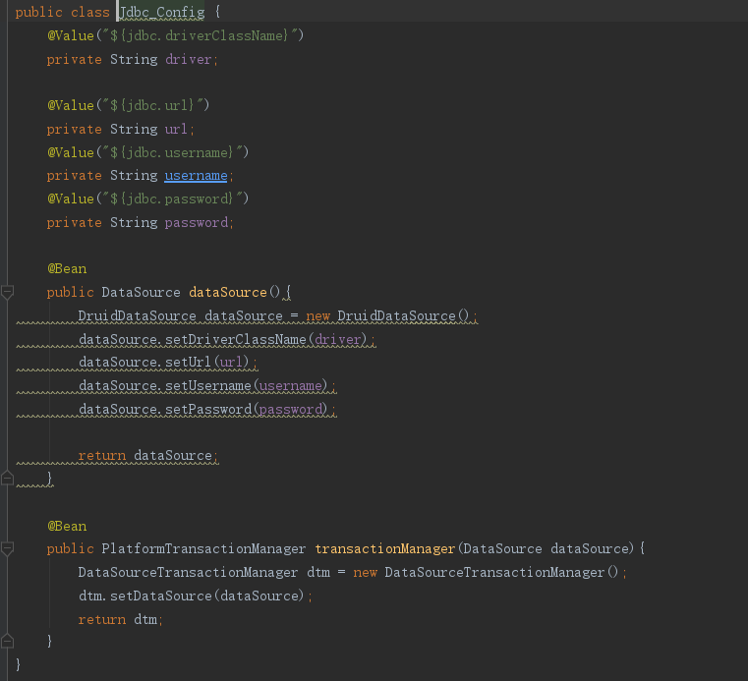The image size is (748, 681).
Task: Click 'new DataSourceTransactionManager()' constructor call
Action: pyautogui.click(x=486, y=573)
